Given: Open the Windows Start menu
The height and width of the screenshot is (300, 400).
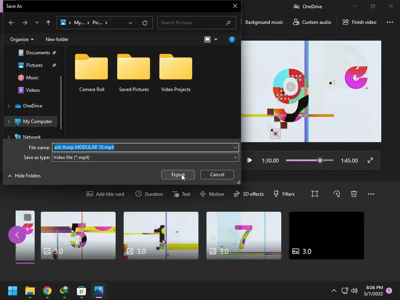Looking at the screenshot, I should click(x=12, y=291).
